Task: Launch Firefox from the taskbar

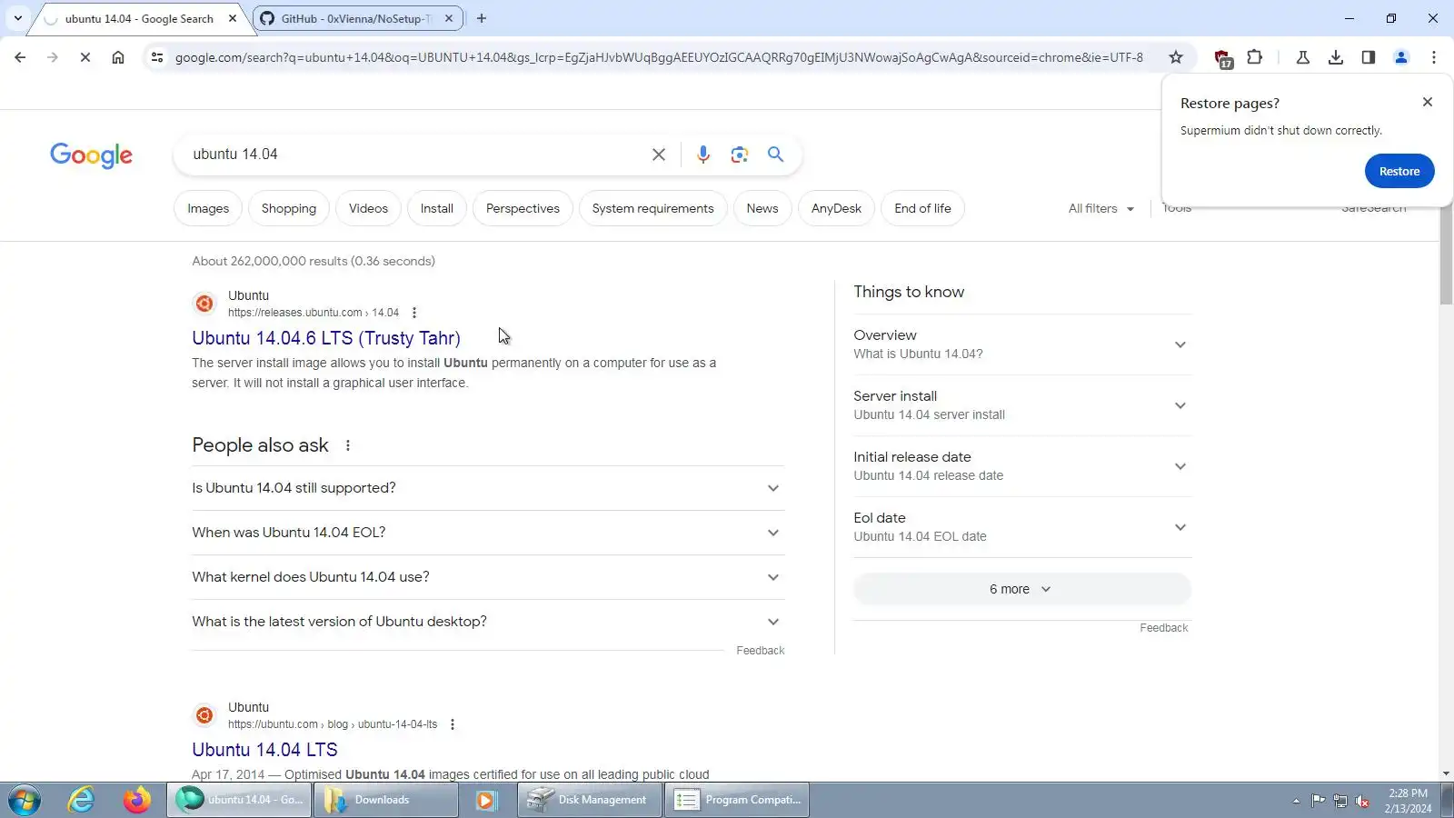Action: 137,800
